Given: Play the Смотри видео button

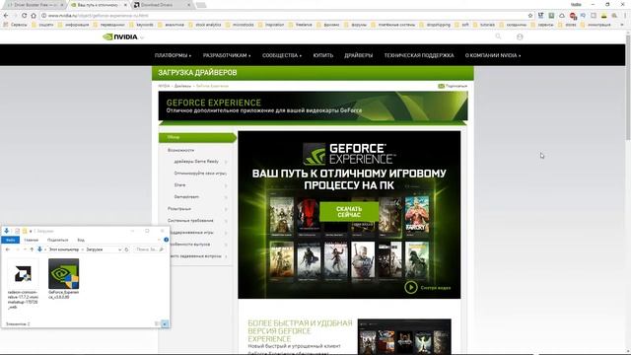Looking at the screenshot, I should pyautogui.click(x=410, y=287).
